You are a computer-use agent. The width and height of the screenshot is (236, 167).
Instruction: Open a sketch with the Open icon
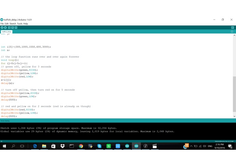[x=13, y=28]
